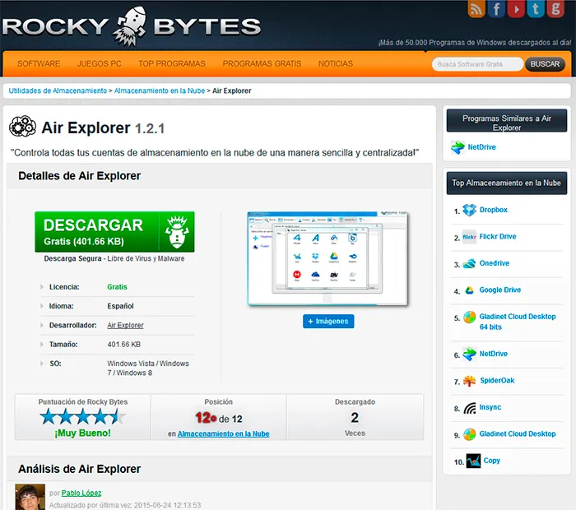Open the Flickr Drive link
Screen dimensions: 576x510
[498, 236]
